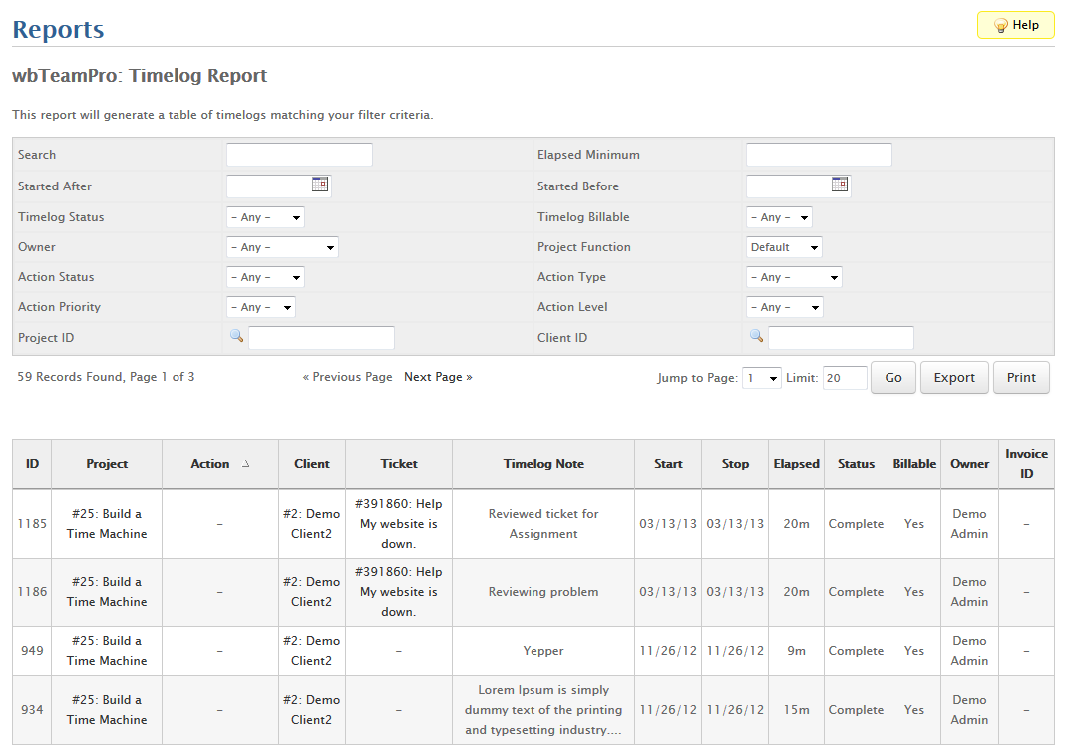Open the Timelog Billable dropdown
Image resolution: width=1066 pixels, height=745 pixels.
click(x=779, y=217)
